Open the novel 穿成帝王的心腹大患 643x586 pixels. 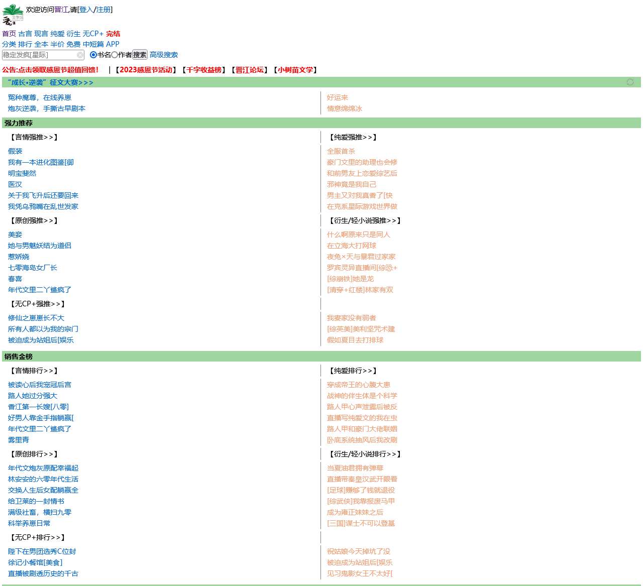point(359,385)
